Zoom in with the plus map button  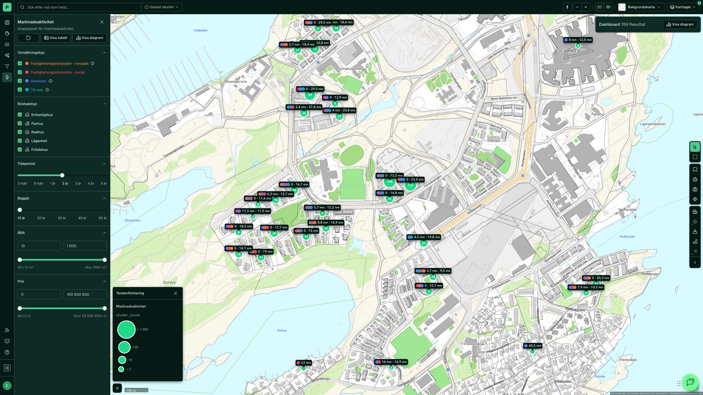[586, 7]
